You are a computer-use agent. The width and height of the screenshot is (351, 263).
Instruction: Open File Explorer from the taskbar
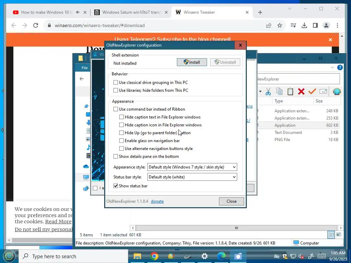point(137,256)
